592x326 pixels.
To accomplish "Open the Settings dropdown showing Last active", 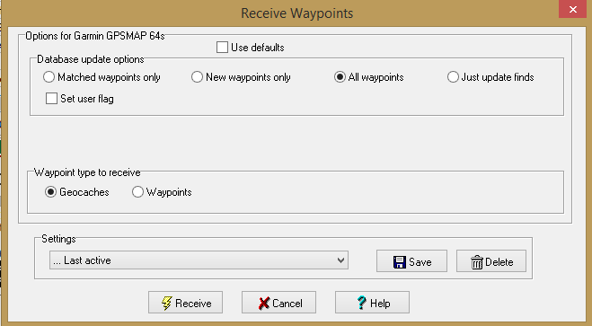I will pos(199,260).
